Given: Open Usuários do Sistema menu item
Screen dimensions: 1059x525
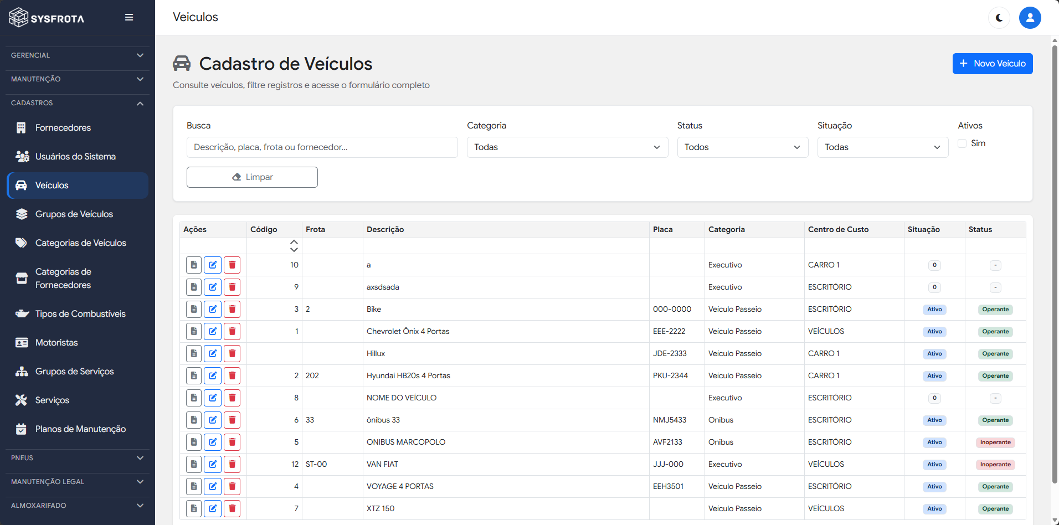Looking at the screenshot, I should pos(78,157).
